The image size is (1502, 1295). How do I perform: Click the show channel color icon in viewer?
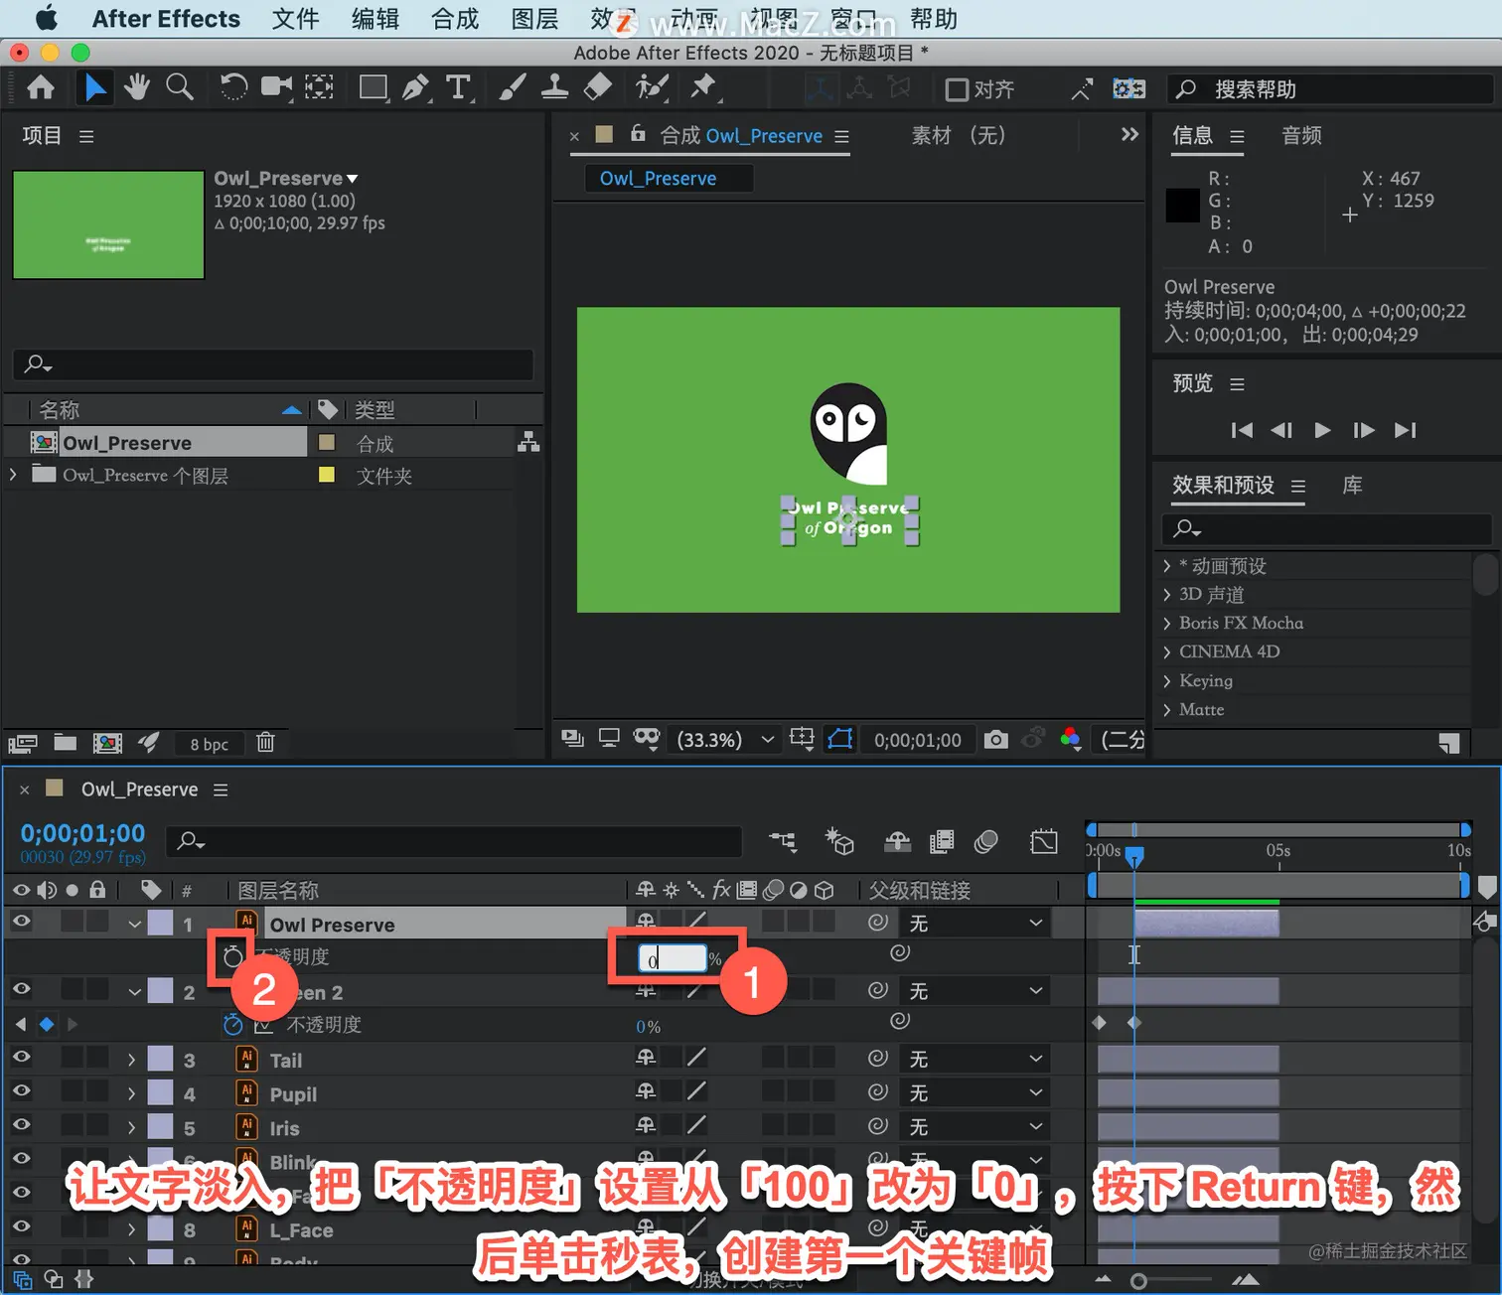1070,740
